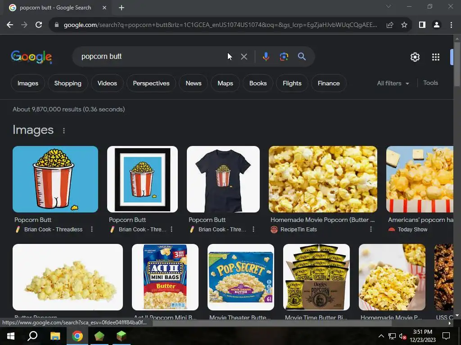Show hidden system tray icons

(381, 336)
